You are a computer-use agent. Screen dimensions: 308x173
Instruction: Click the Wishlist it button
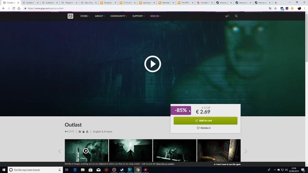204,128
